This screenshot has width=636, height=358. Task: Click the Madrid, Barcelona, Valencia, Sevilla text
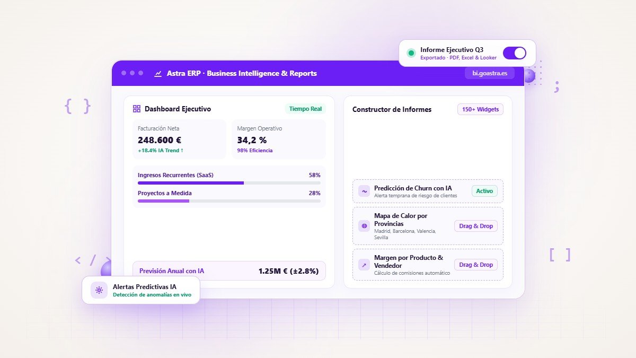point(405,234)
